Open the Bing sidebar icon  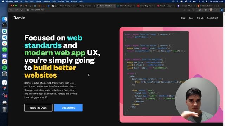click(222, 10)
